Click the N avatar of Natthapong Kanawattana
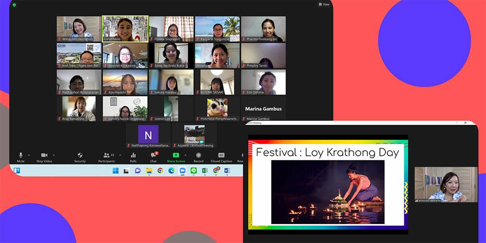Screen dimensions: 486x243 click(148, 134)
